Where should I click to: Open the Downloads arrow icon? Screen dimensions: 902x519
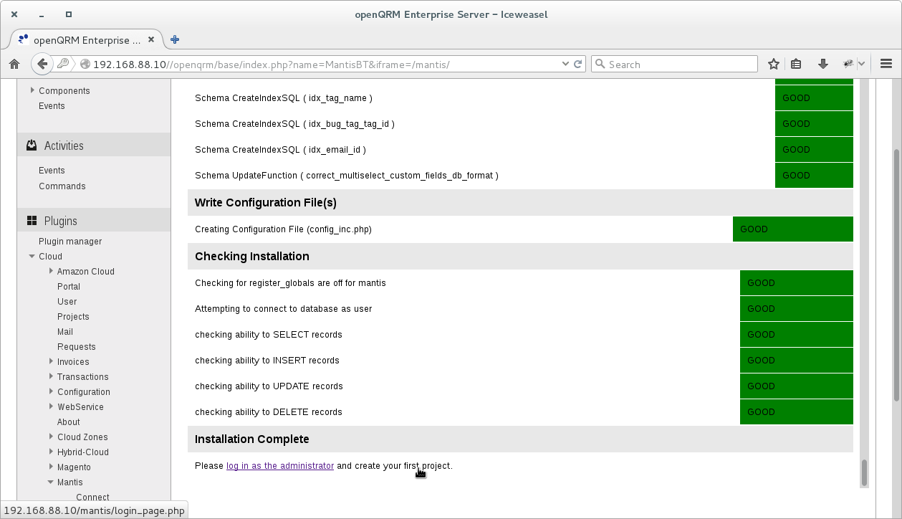coord(822,64)
